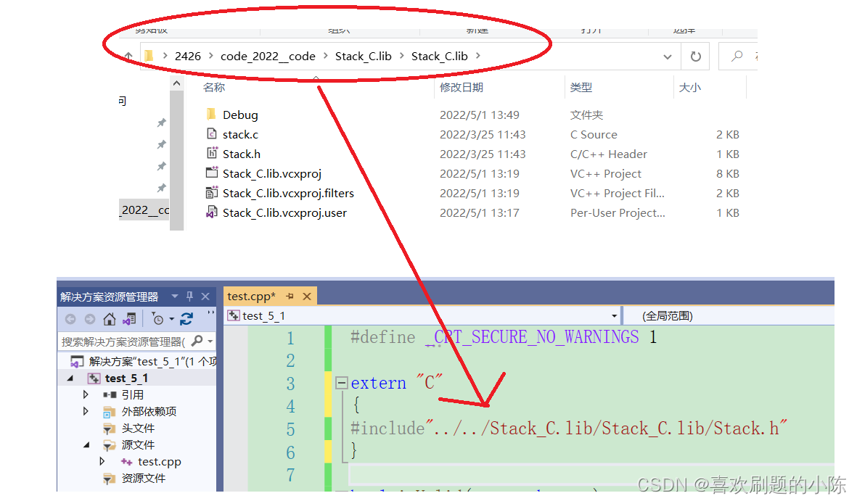Click the folder icon in the address bar
Screen dimensions: 857x501
point(149,56)
